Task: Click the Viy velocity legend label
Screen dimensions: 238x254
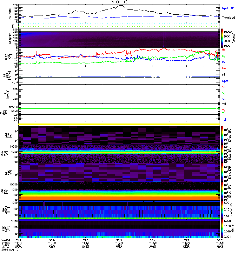Action: point(224,93)
